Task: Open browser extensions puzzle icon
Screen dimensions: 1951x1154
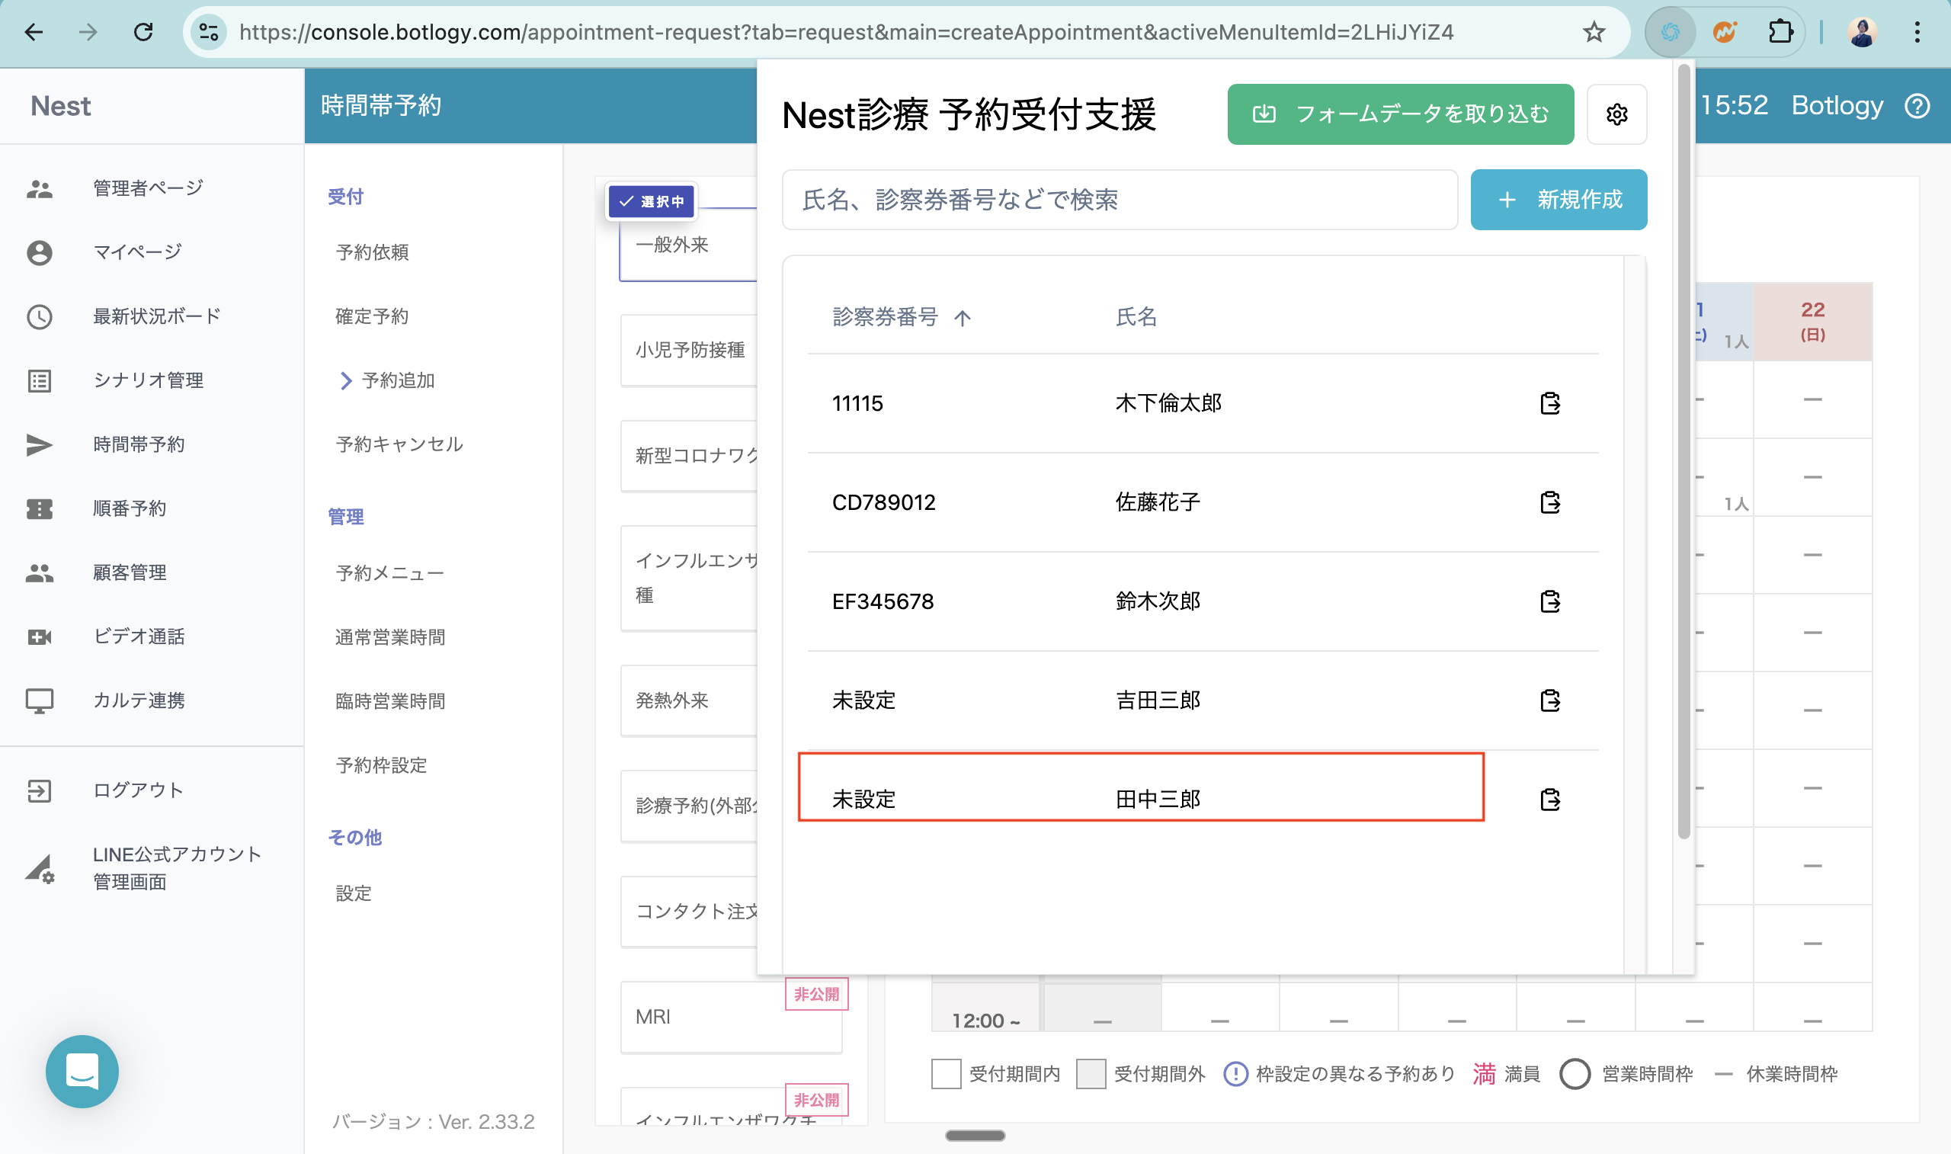Action: point(1780,32)
